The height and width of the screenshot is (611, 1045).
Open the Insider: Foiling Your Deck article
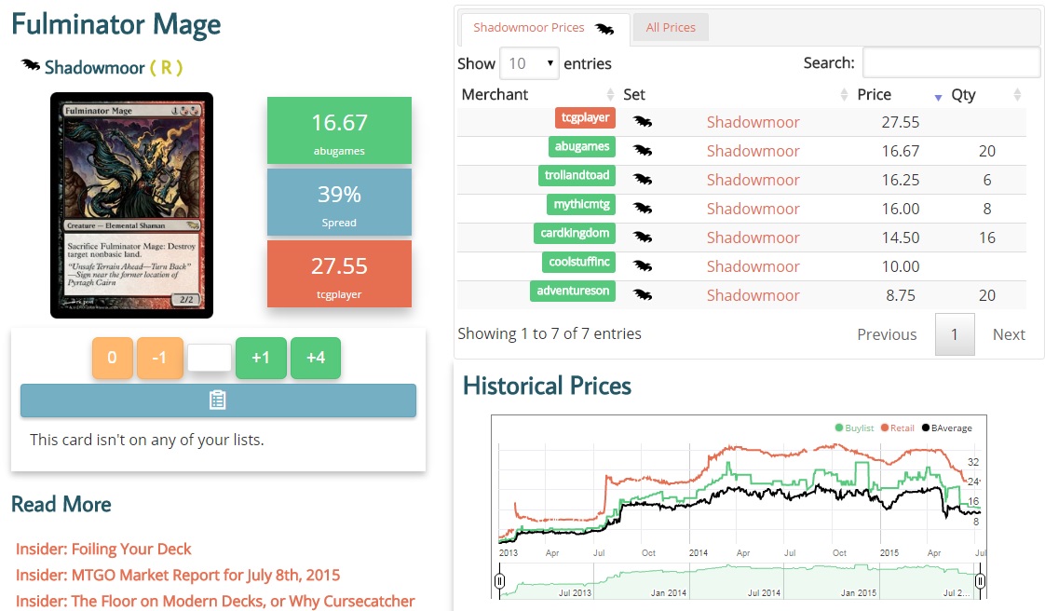[x=103, y=549]
